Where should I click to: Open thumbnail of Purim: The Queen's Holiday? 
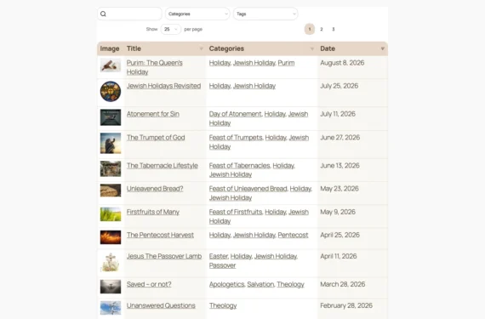click(x=111, y=66)
